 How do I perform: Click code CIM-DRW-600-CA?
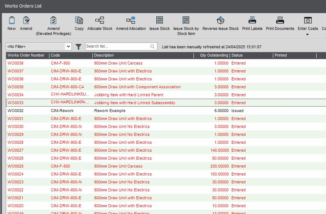(68, 87)
